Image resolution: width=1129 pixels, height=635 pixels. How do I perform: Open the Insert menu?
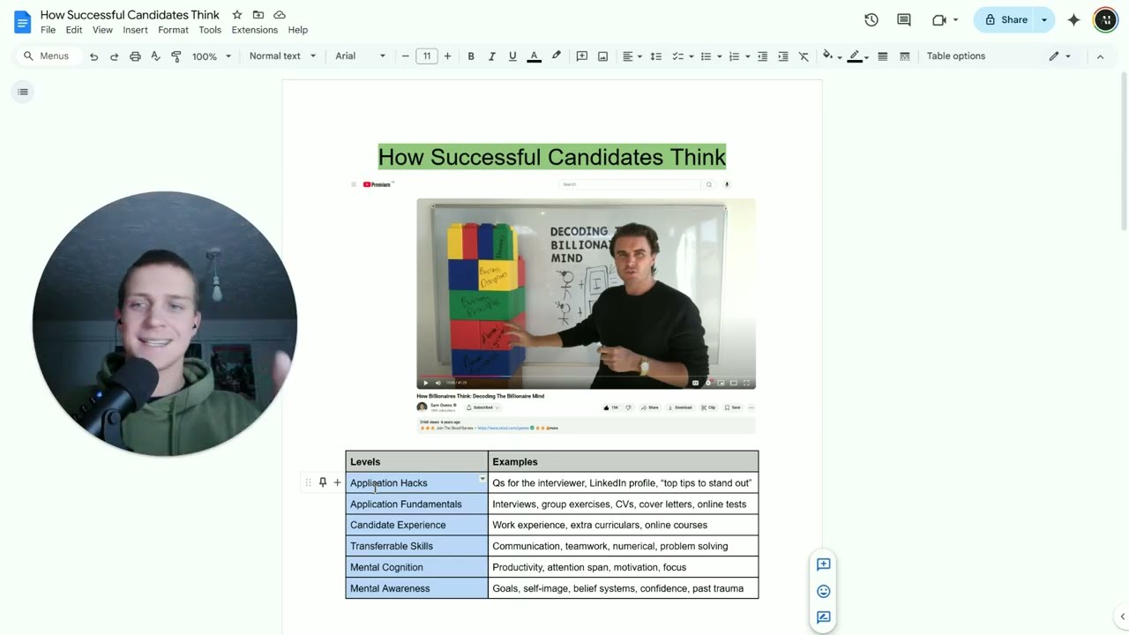click(135, 30)
